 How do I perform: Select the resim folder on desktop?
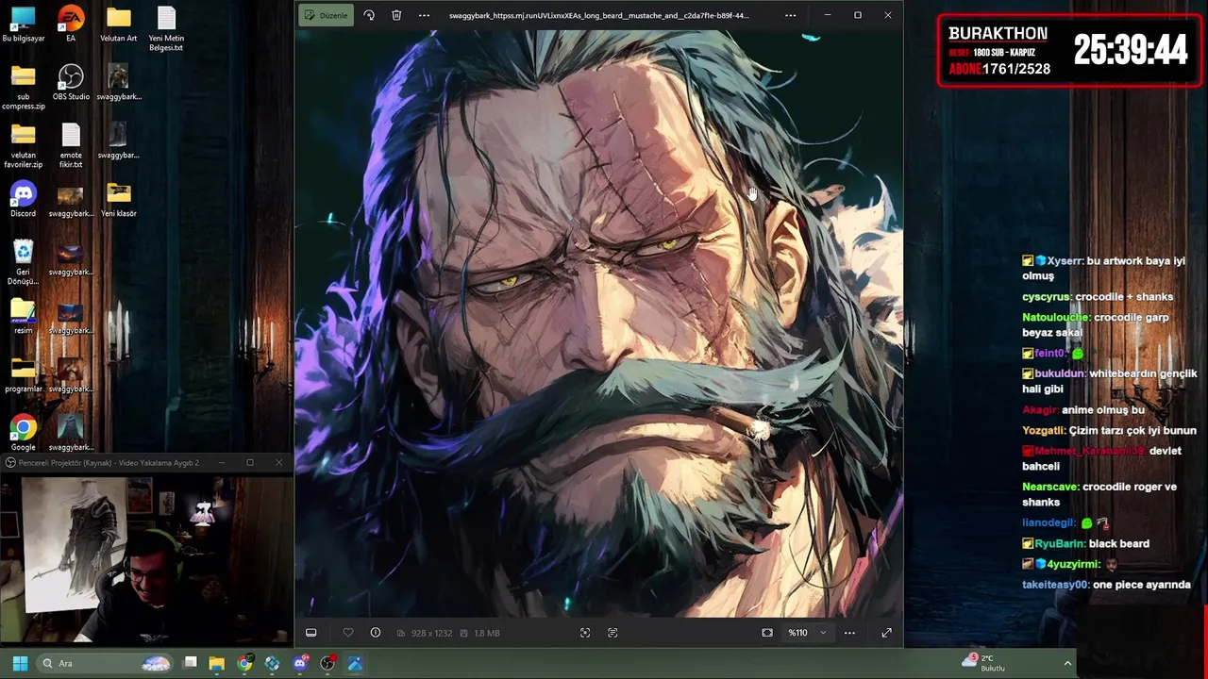click(24, 317)
